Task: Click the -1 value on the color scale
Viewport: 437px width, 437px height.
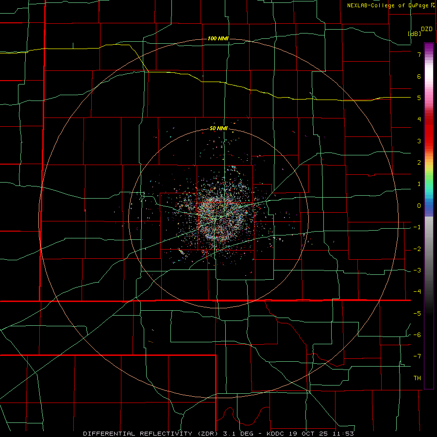Action: click(x=417, y=227)
